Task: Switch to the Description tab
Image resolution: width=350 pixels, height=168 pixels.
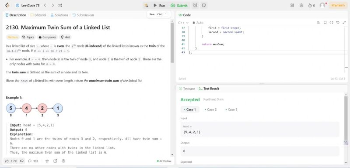Action: click(16, 15)
